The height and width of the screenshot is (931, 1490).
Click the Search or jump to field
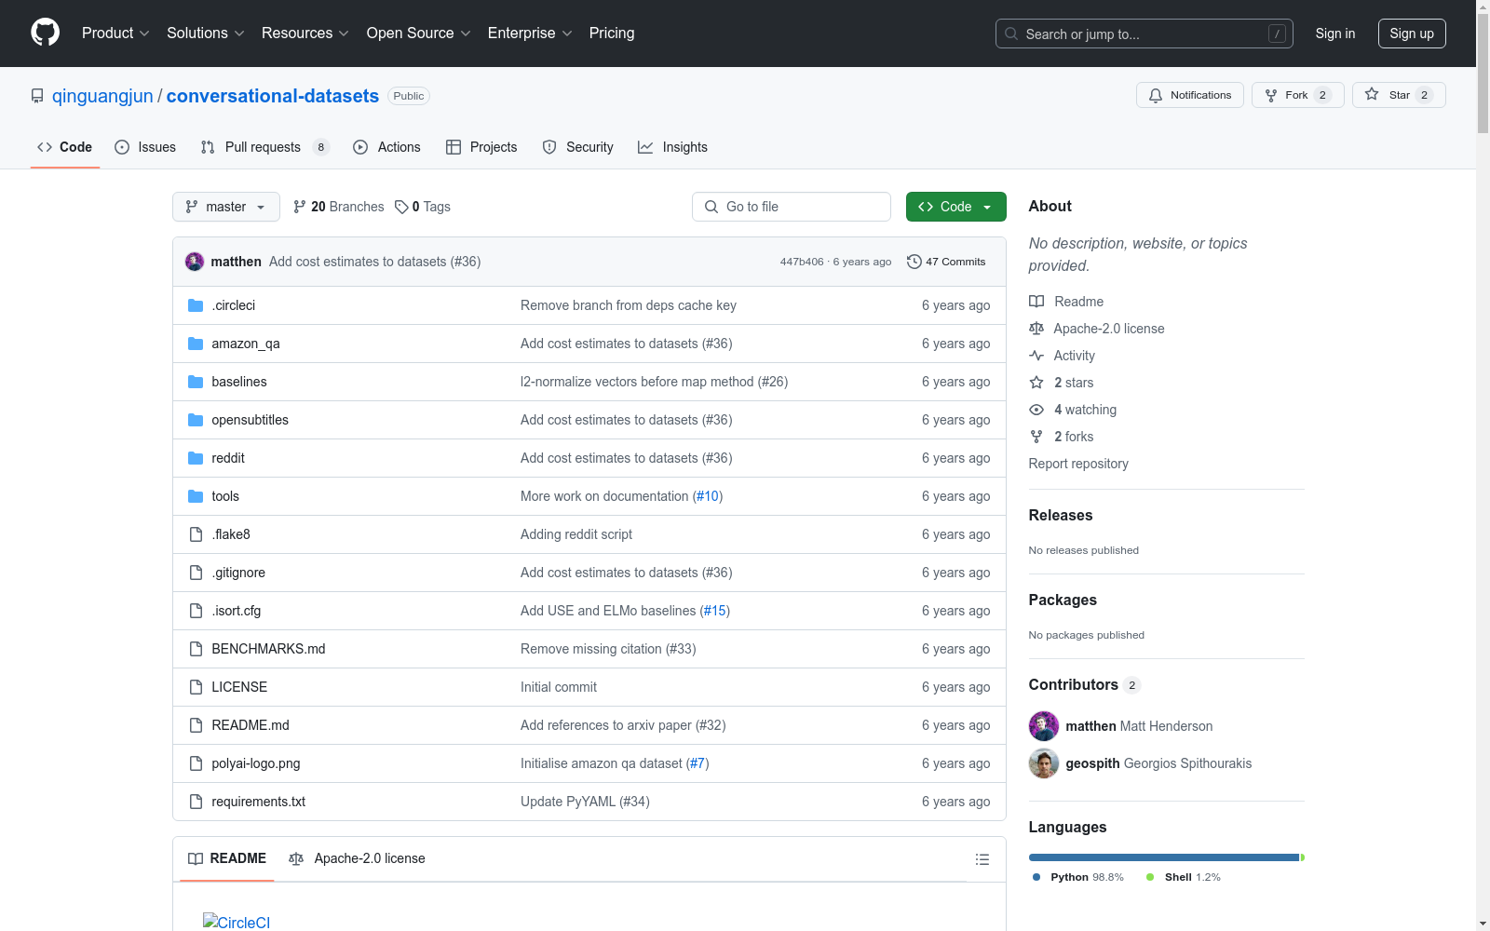pos(1145,34)
